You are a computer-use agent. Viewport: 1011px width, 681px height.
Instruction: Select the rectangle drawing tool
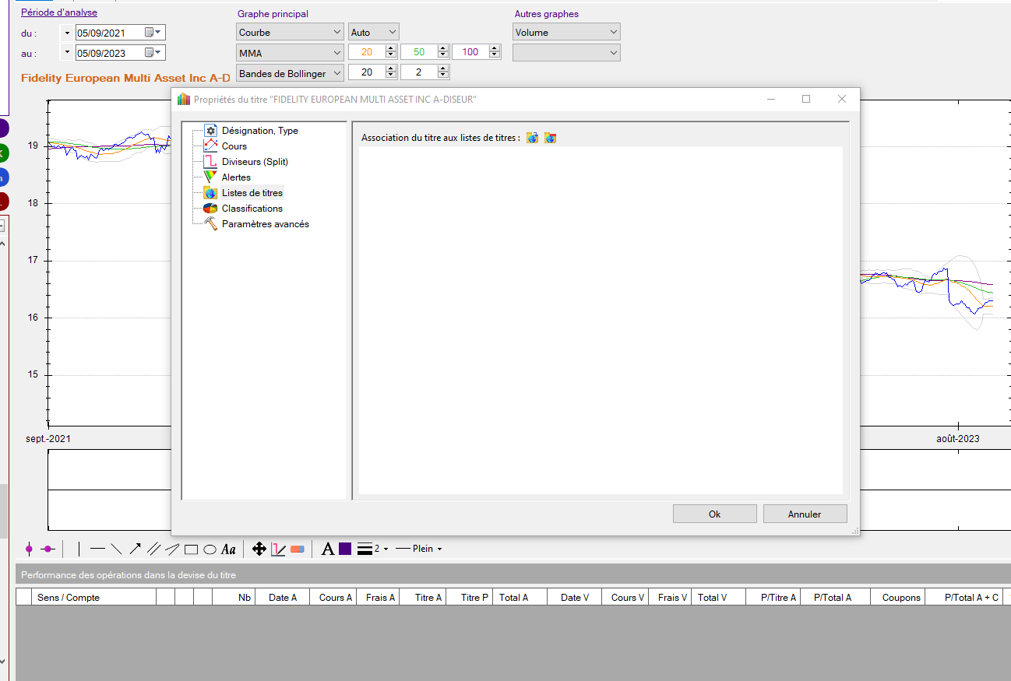191,549
